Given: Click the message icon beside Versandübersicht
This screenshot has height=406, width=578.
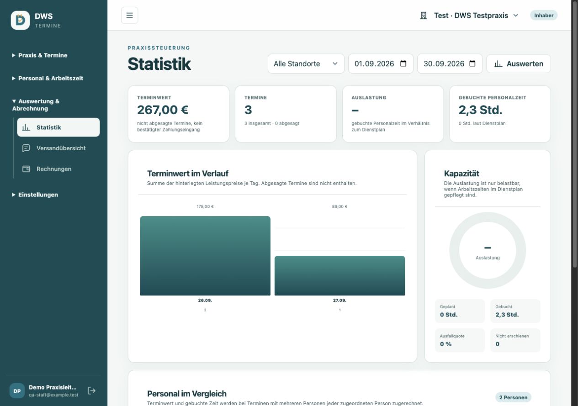Looking at the screenshot, I should (27, 148).
